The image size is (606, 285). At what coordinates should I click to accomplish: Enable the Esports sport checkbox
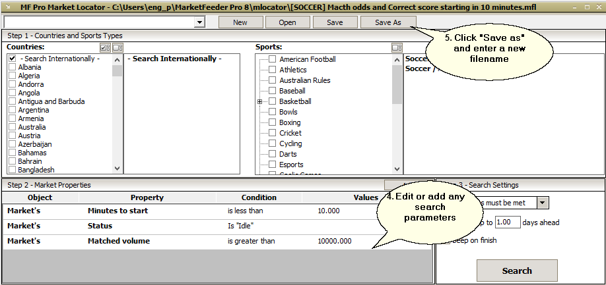273,165
